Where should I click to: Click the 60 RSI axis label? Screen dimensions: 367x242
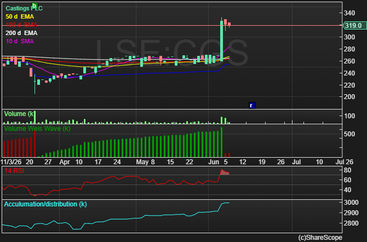tap(348, 180)
